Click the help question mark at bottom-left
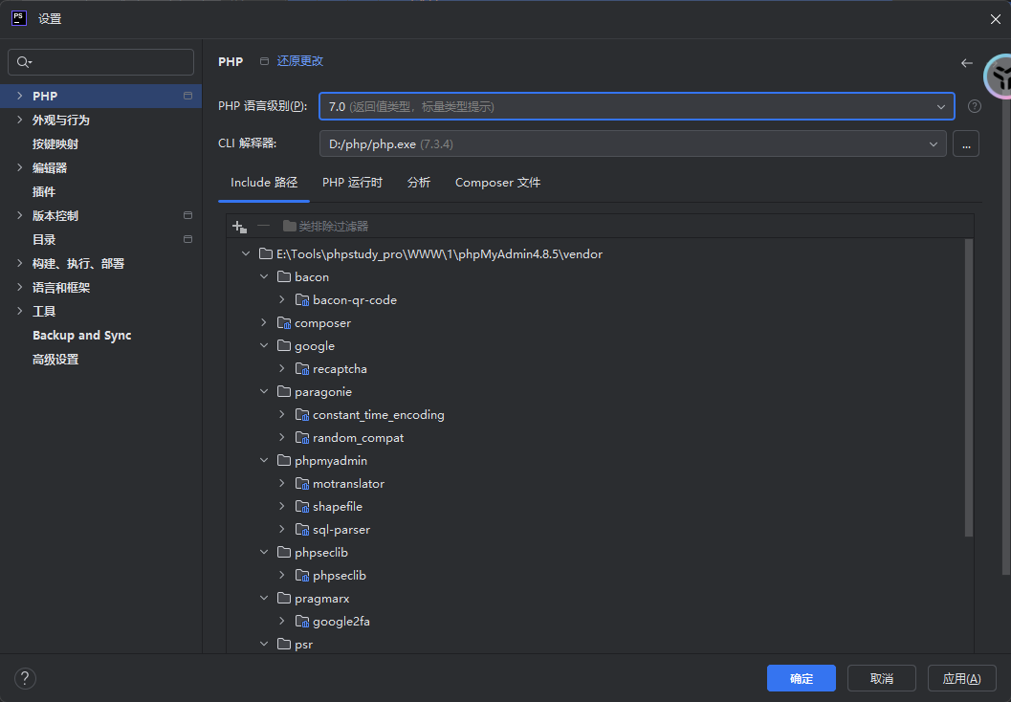The height and width of the screenshot is (702, 1011). tap(25, 678)
